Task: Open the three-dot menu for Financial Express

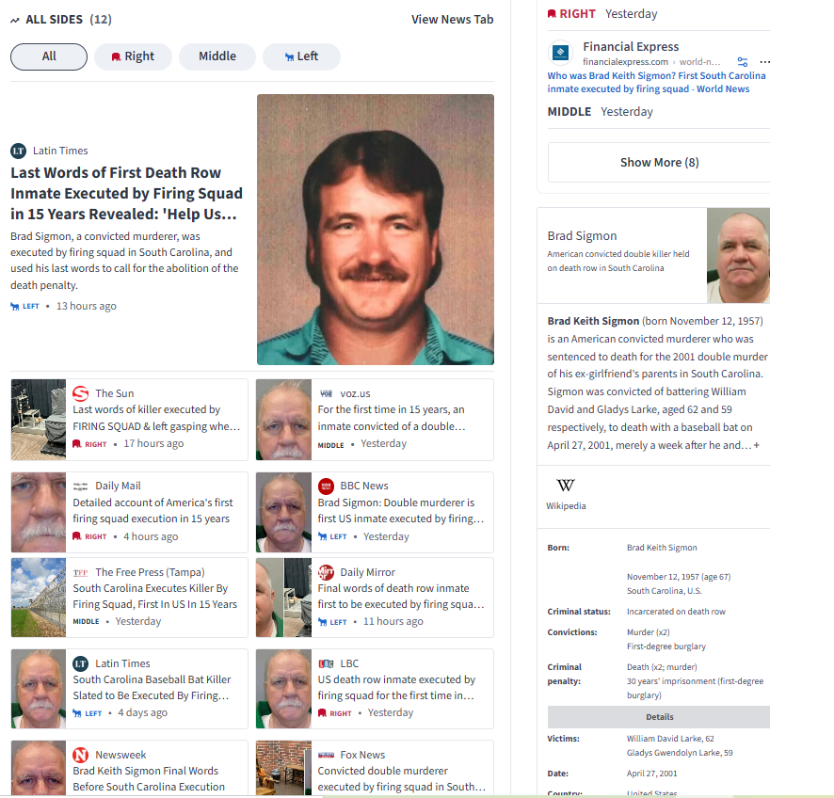Action: 765,62
